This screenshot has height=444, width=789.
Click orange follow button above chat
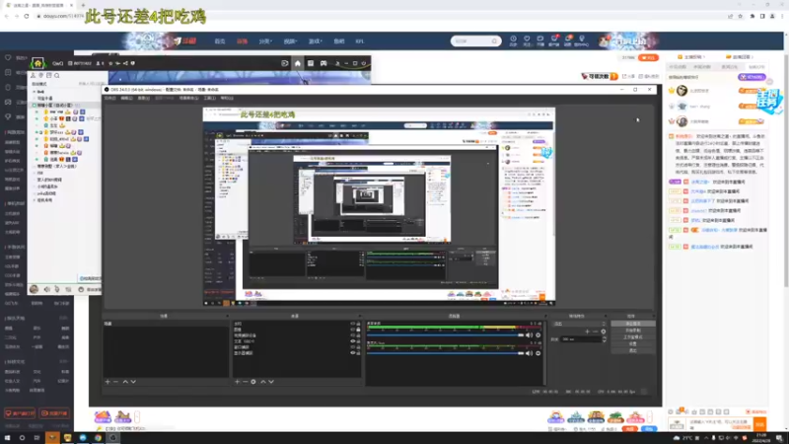click(648, 58)
